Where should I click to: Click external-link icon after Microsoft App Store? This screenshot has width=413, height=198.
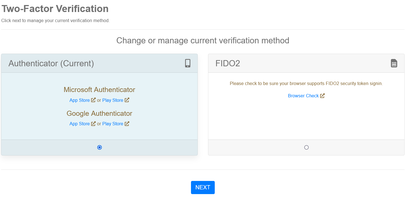93,100
